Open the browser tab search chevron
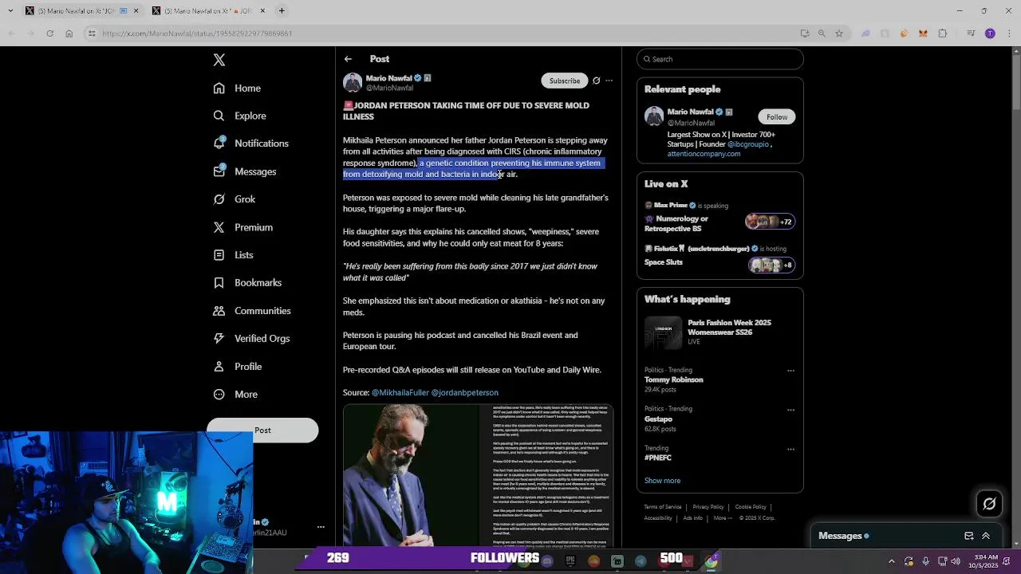 [x=11, y=11]
